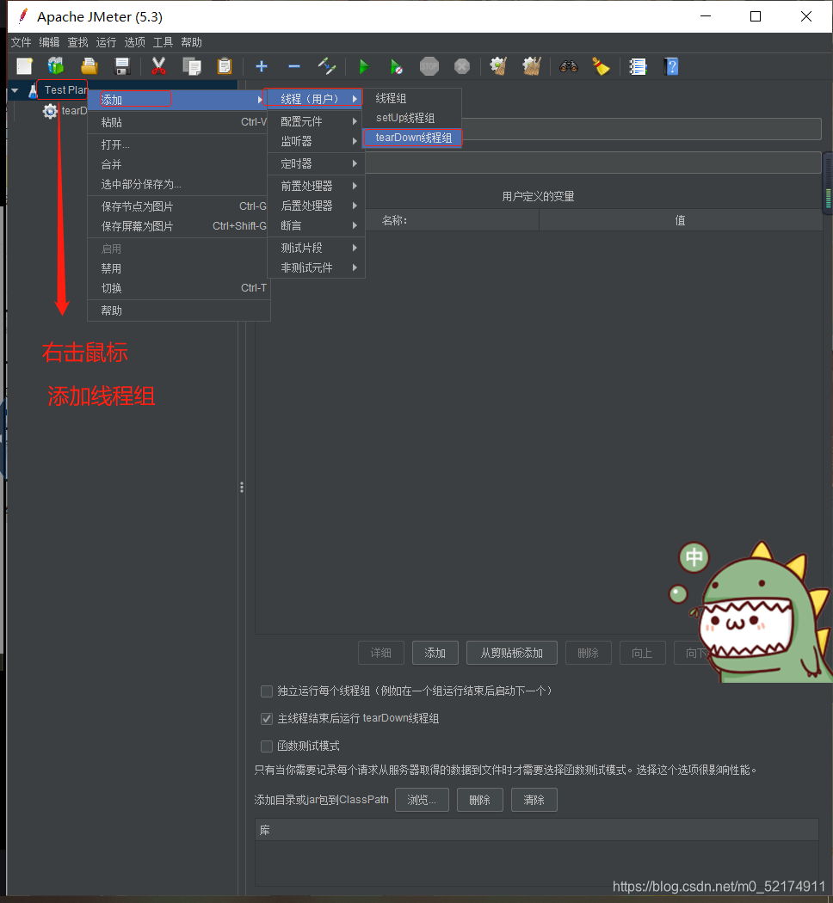Click the 从剪贴板添加 button

(x=511, y=653)
